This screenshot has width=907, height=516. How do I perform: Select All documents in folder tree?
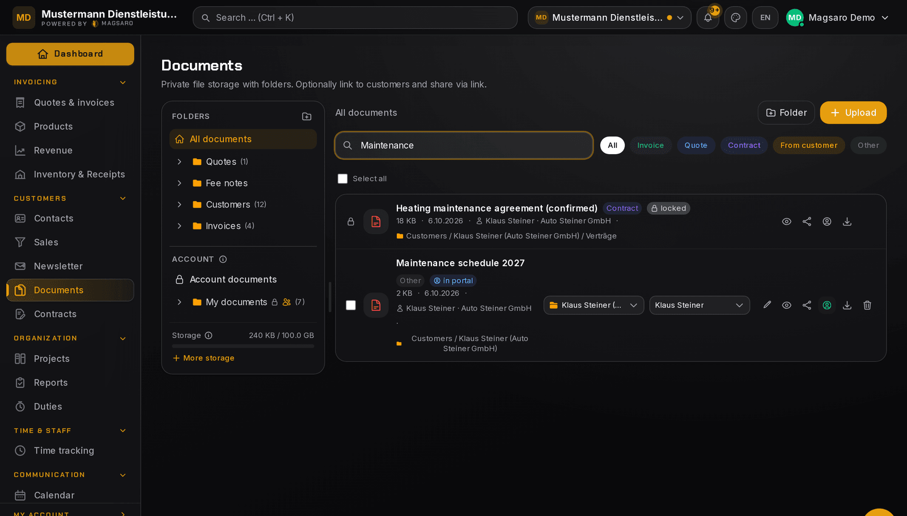point(243,139)
